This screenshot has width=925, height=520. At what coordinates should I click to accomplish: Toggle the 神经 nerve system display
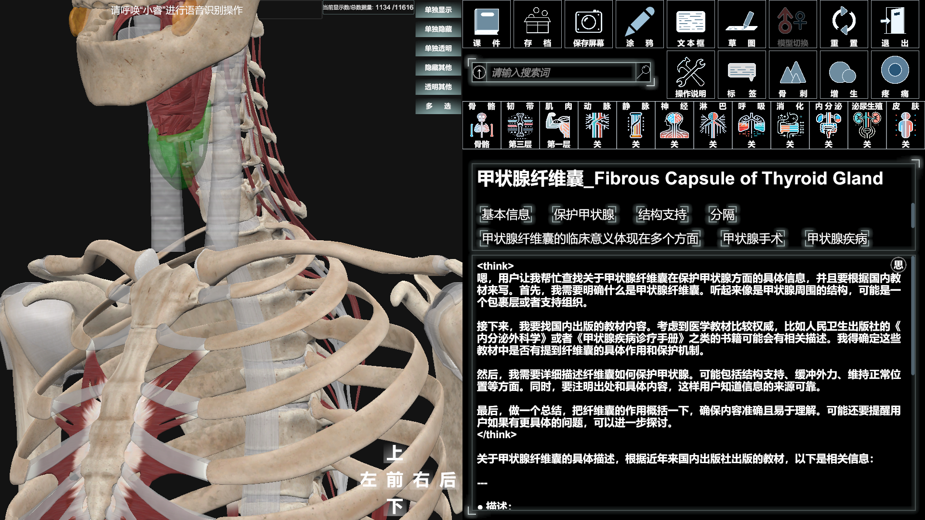click(674, 125)
